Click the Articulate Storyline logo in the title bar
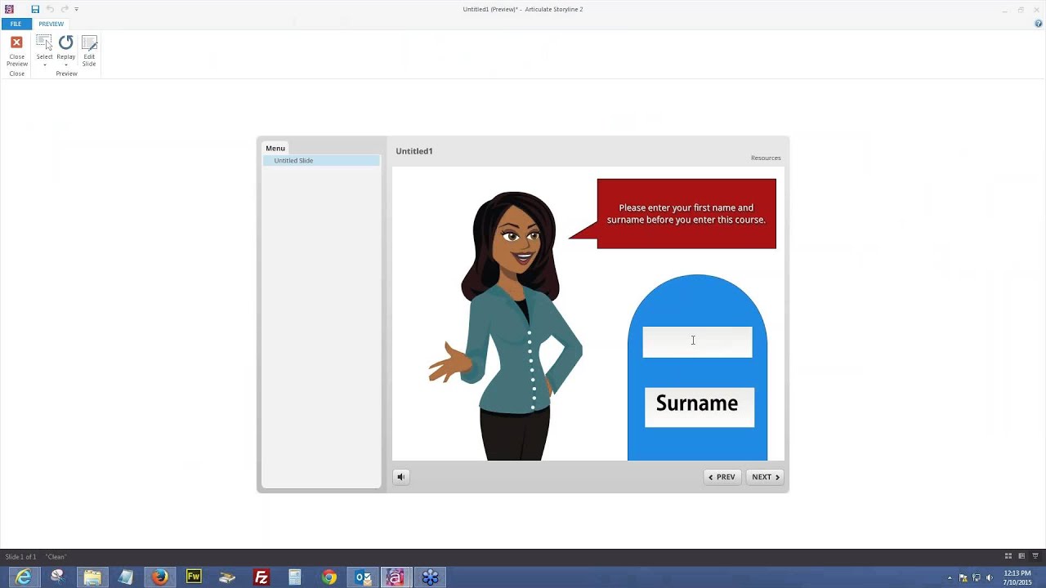 (x=10, y=9)
